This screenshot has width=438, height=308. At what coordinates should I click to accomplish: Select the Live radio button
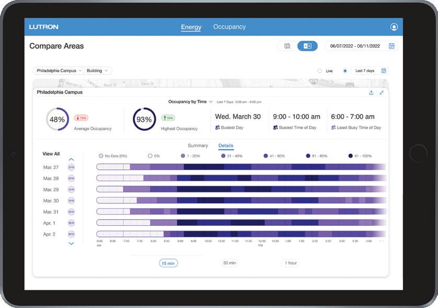[x=320, y=71]
